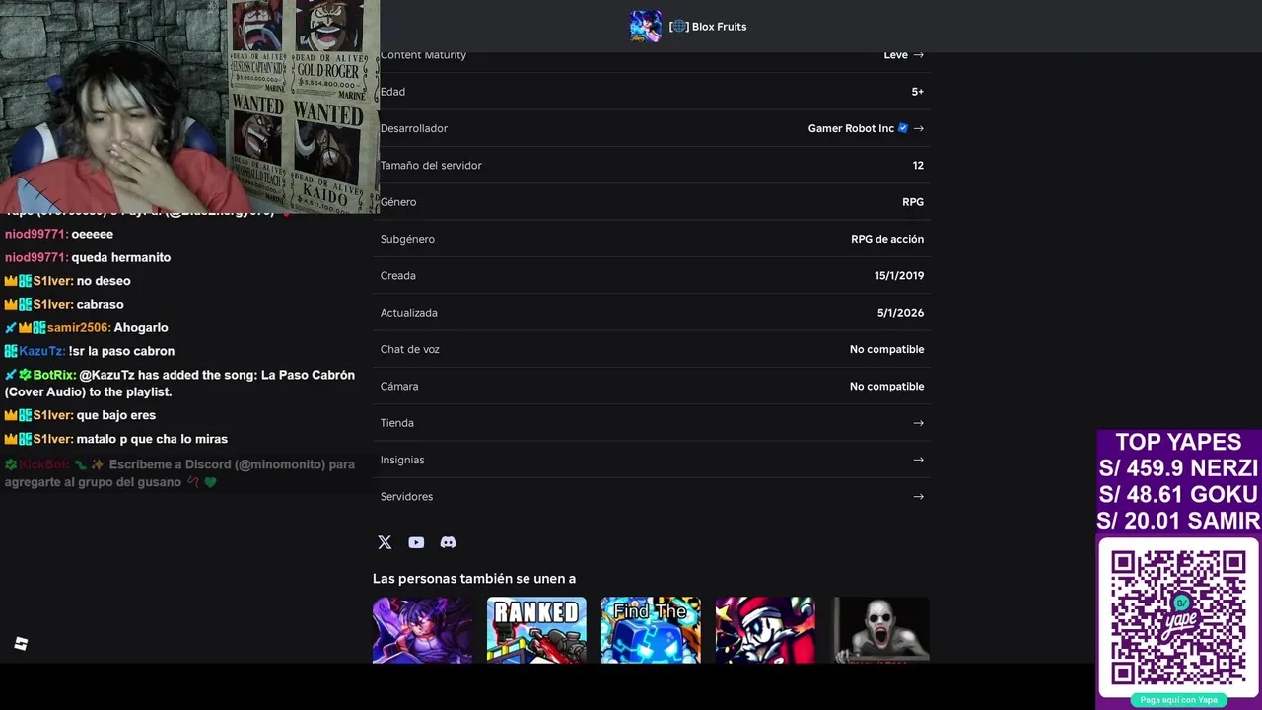Image resolution: width=1262 pixels, height=710 pixels.
Task: Click the creation date 15/1/2019
Action: (899, 276)
